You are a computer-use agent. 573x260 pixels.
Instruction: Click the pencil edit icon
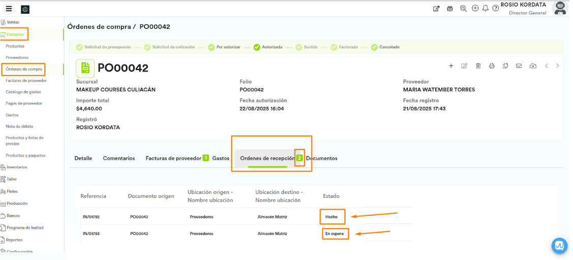click(464, 66)
